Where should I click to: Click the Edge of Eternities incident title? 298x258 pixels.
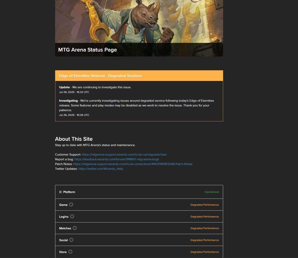tap(100, 76)
